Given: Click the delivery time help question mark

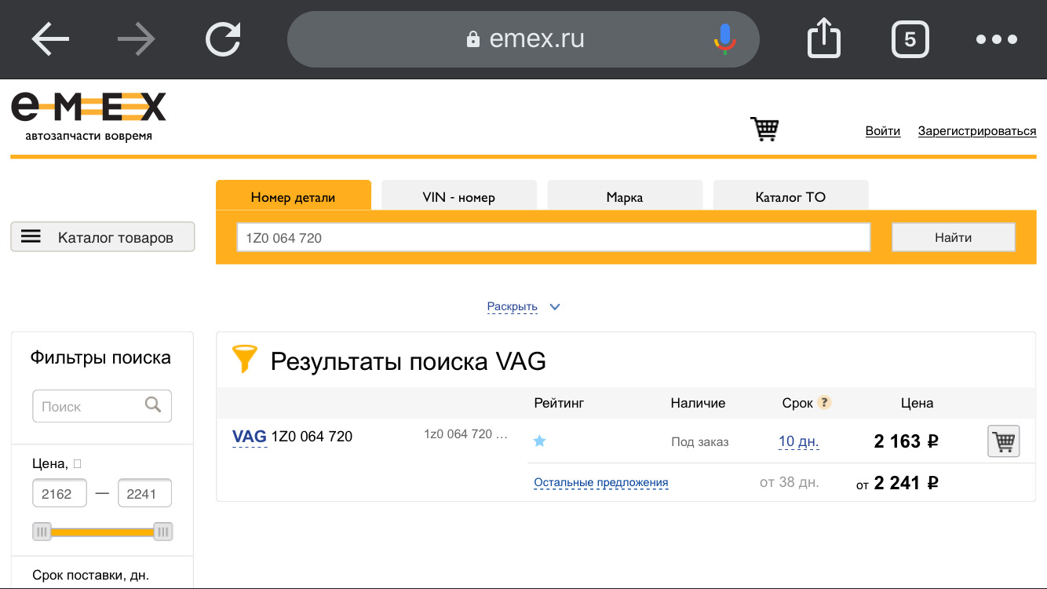Looking at the screenshot, I should (x=824, y=403).
